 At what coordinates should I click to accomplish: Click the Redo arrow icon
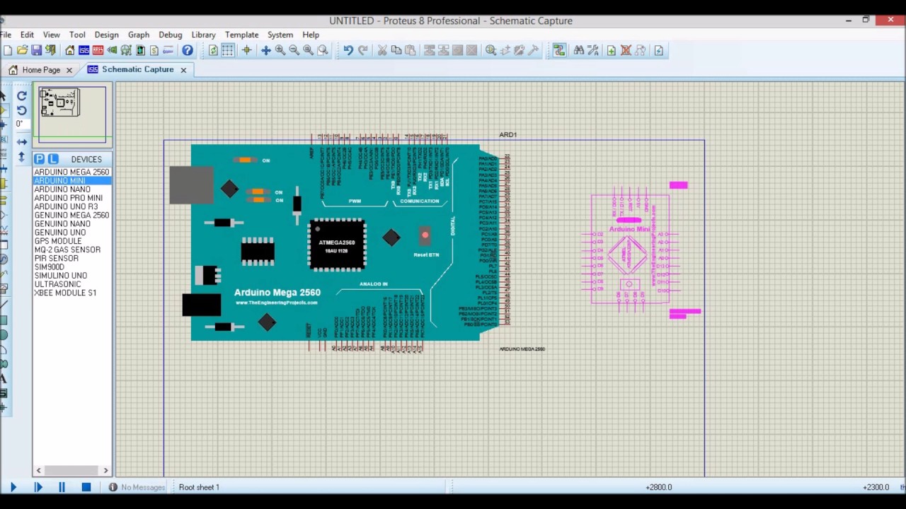pos(362,50)
